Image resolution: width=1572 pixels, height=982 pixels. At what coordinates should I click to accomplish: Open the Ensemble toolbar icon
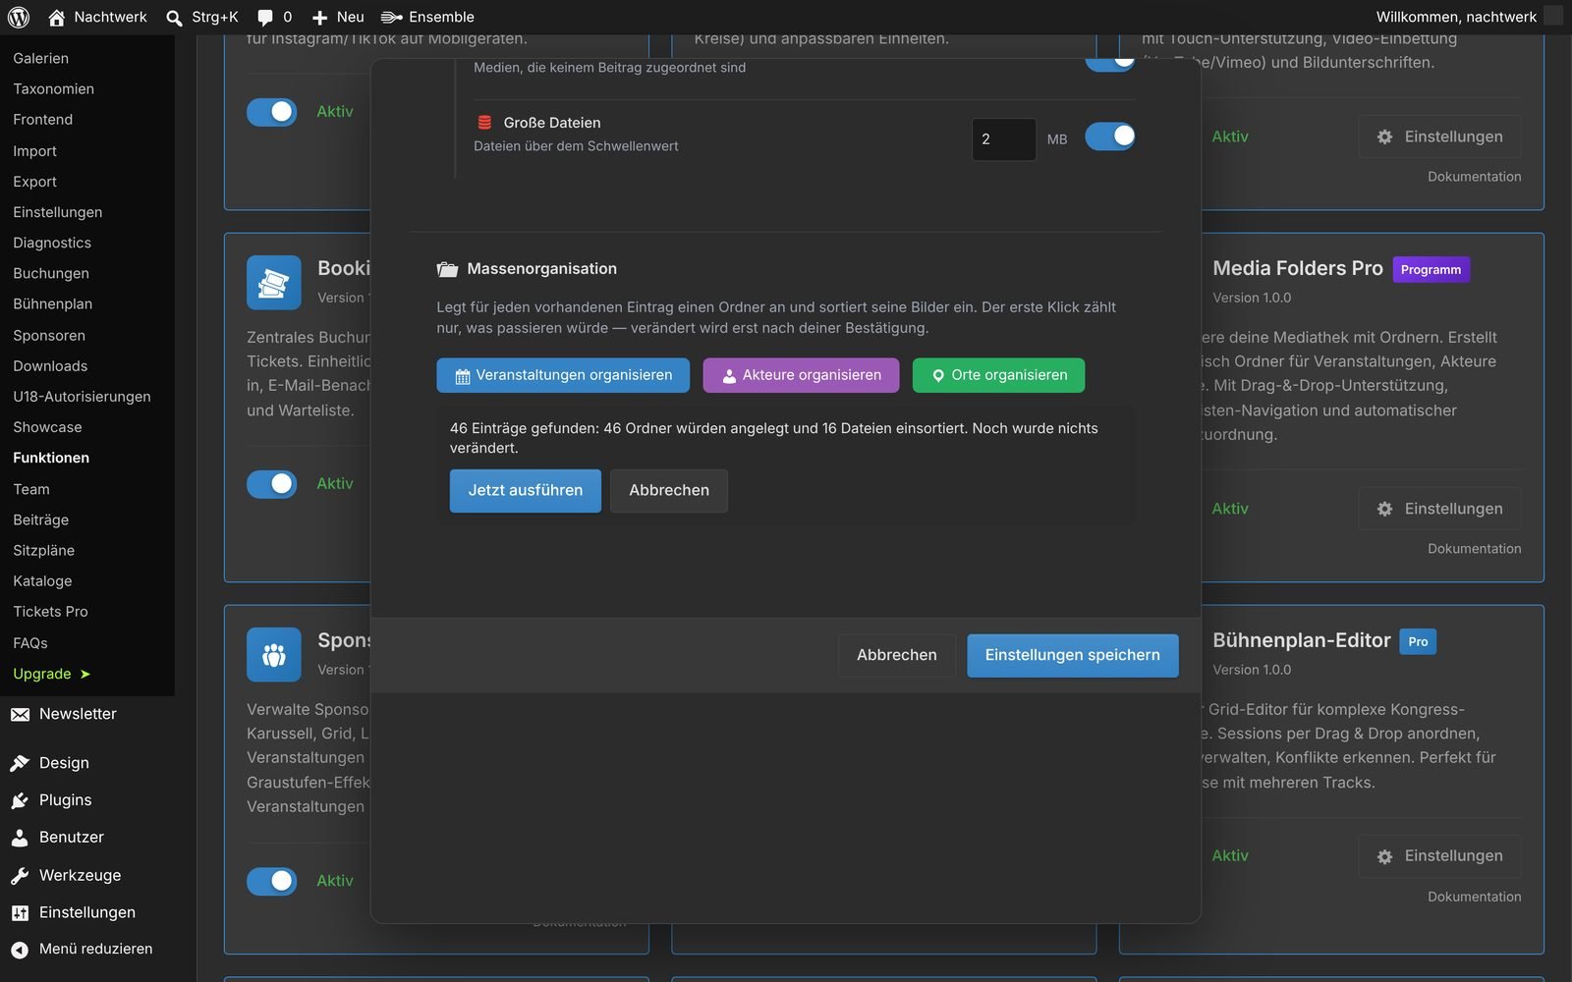pos(391,17)
